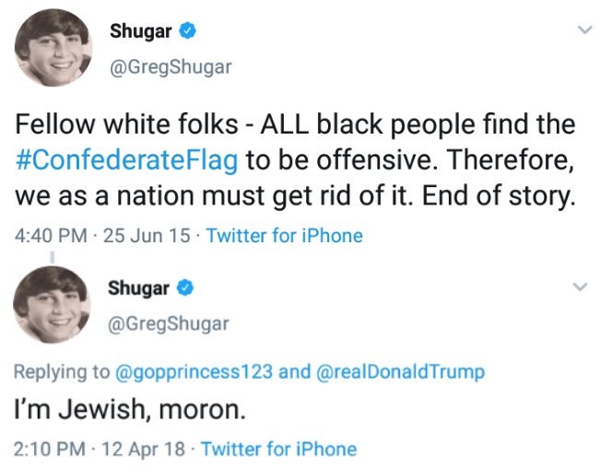Open the display name Shugar on the reply tweet
This screenshot has height=468, width=600.
pos(139,287)
